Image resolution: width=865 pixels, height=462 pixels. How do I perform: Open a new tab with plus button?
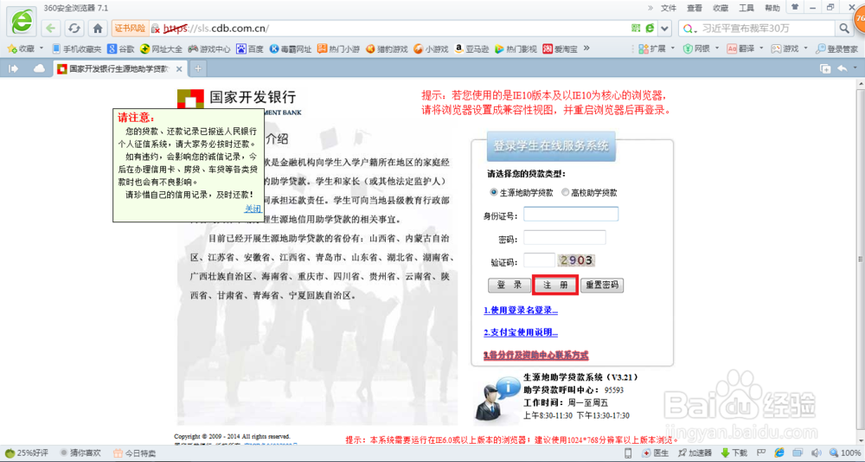197,69
